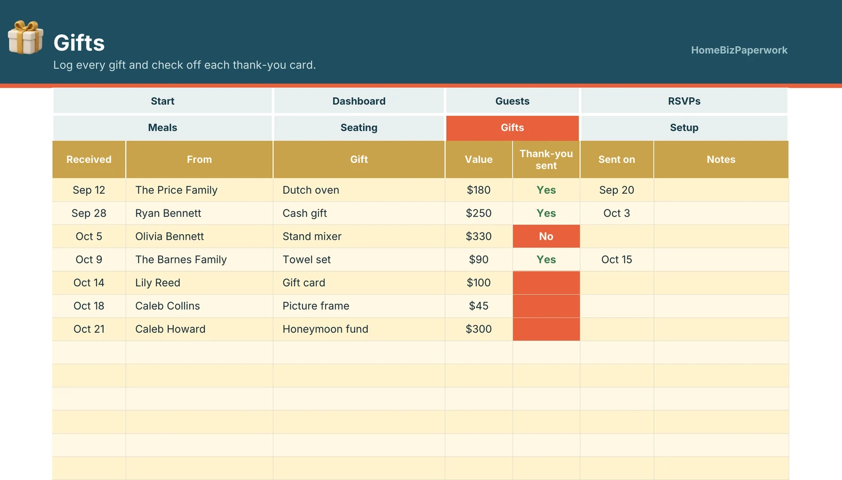Click the Oct 9 received date
This screenshot has height=480, width=842.
[x=89, y=259]
